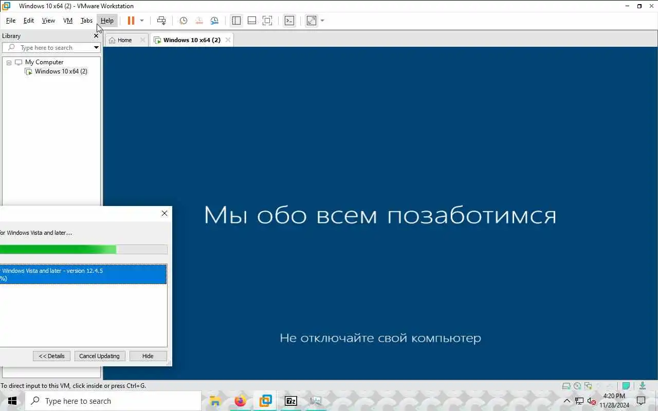
Task: Open 7-Zip from the taskbar
Action: pos(290,401)
